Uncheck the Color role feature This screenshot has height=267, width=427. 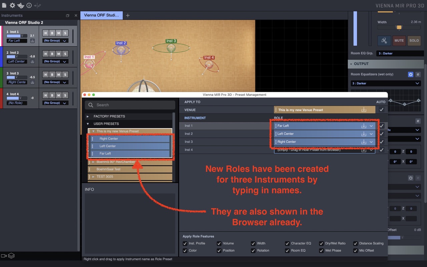[x=185, y=250]
